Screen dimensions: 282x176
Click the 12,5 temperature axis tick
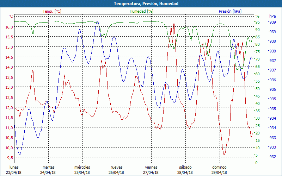9,97
